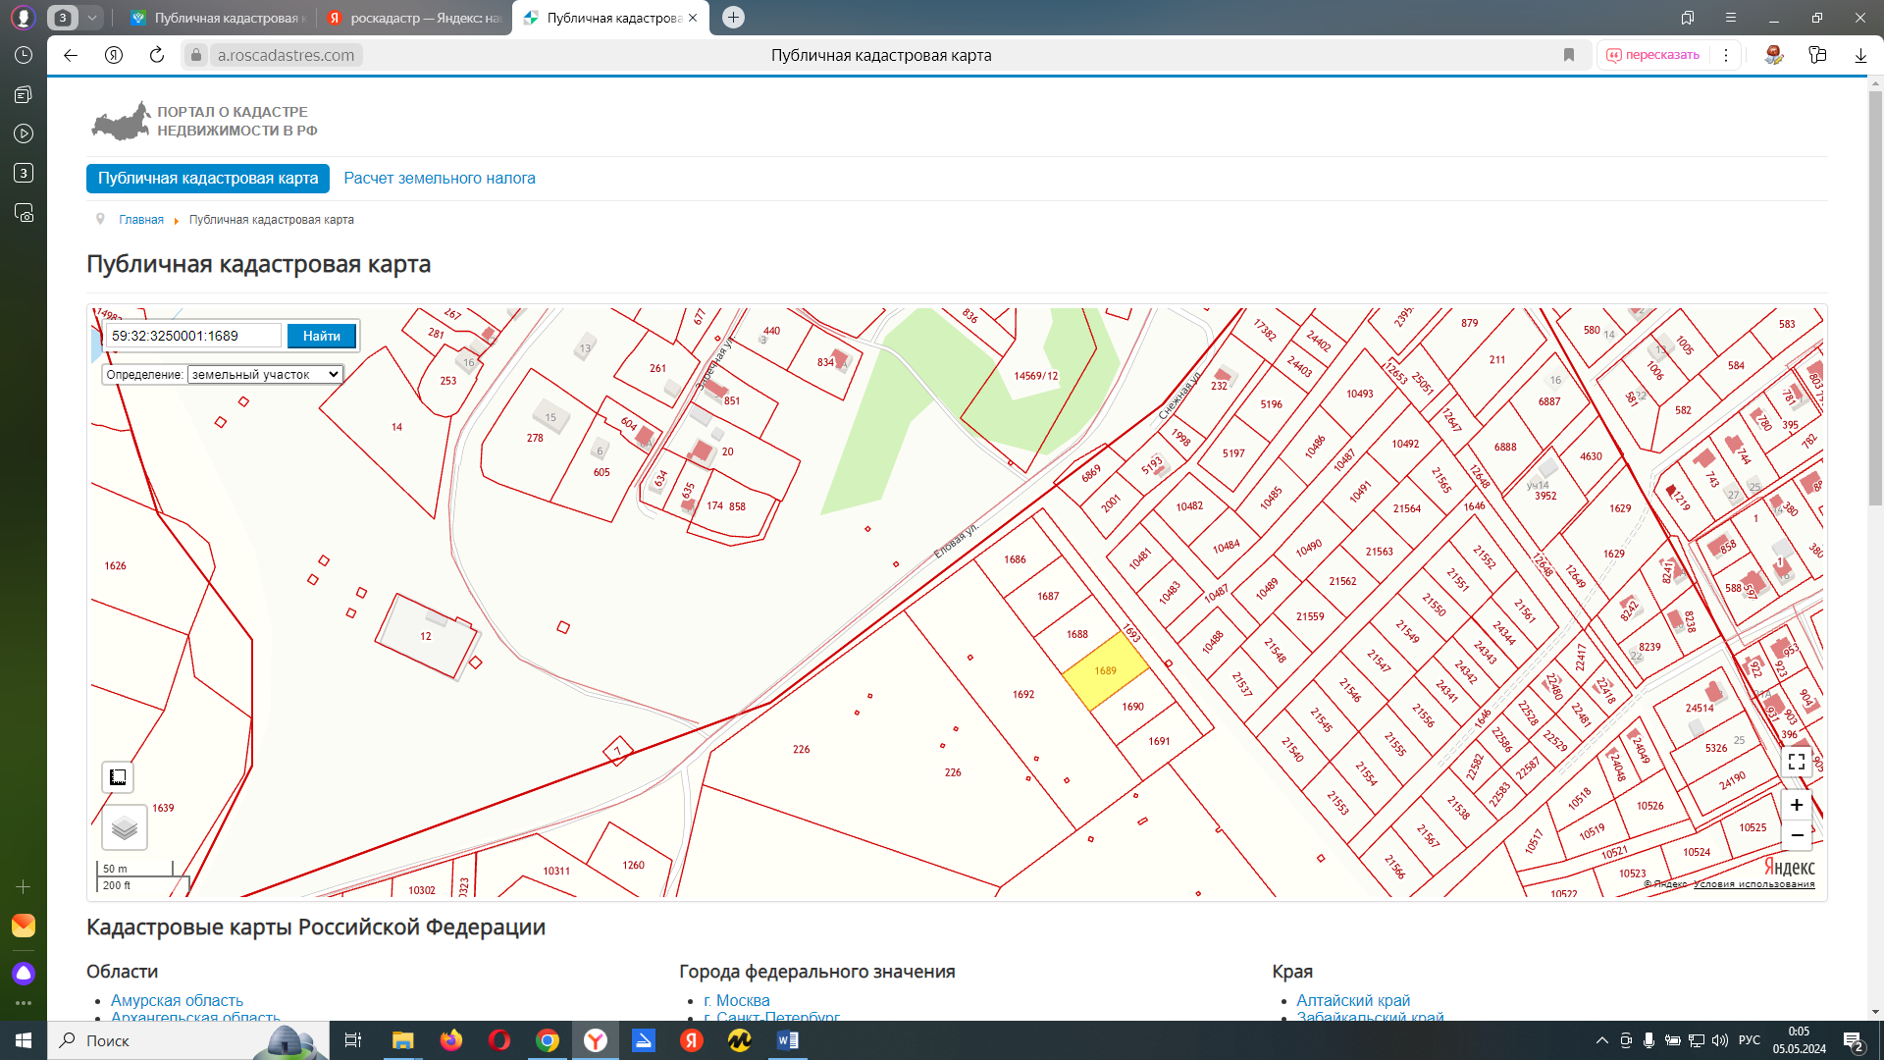Toggle fullscreen map view
This screenshot has height=1060, width=1884.
1796,762
